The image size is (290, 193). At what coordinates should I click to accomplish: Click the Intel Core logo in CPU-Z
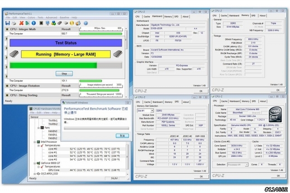point(275,114)
